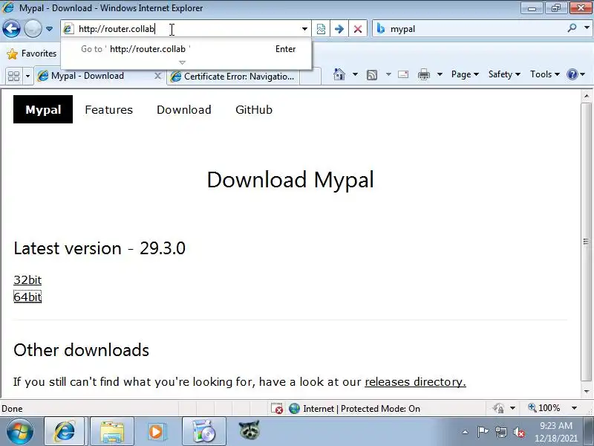
Task: Open the Download nav link
Action: tap(184, 109)
